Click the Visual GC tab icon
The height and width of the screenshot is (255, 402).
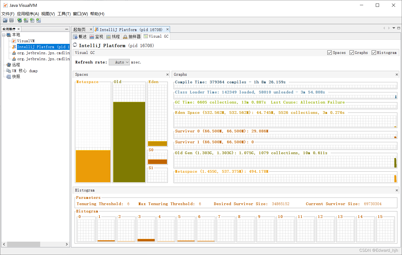click(x=146, y=36)
